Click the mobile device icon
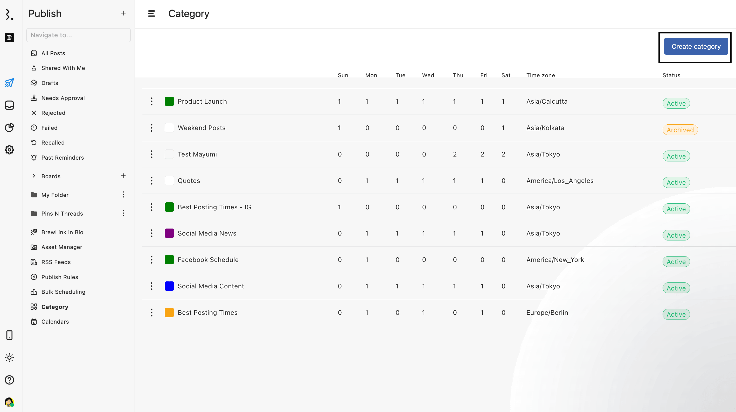Image resolution: width=736 pixels, height=412 pixels. click(x=9, y=335)
